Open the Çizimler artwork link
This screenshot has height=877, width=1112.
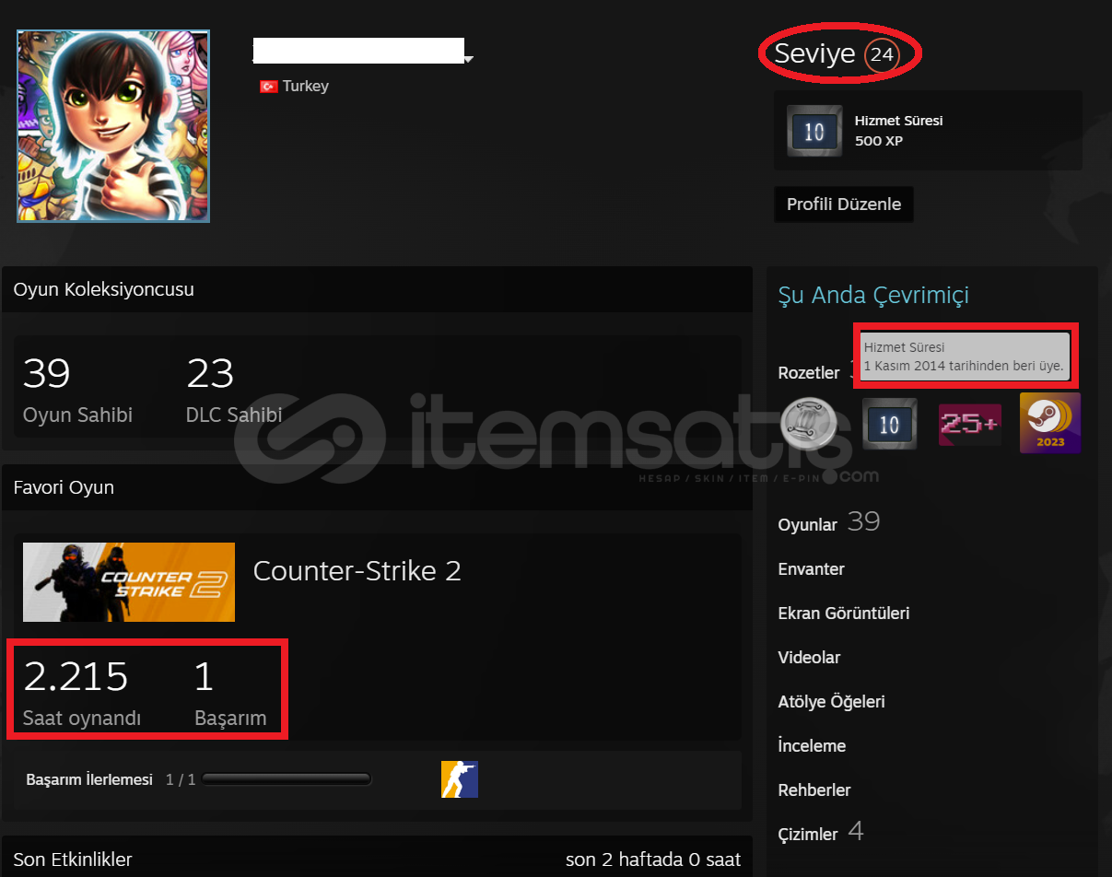click(808, 835)
